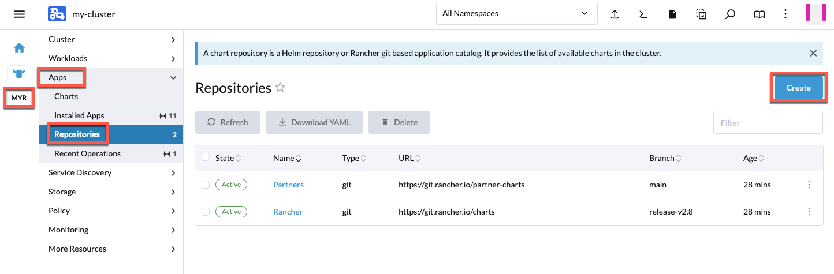
Task: Copy KubeConfig to clipboard icon
Action: (x=701, y=14)
